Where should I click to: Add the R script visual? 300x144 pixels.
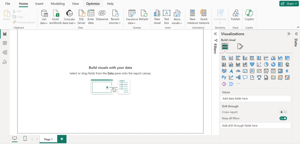(287, 71)
